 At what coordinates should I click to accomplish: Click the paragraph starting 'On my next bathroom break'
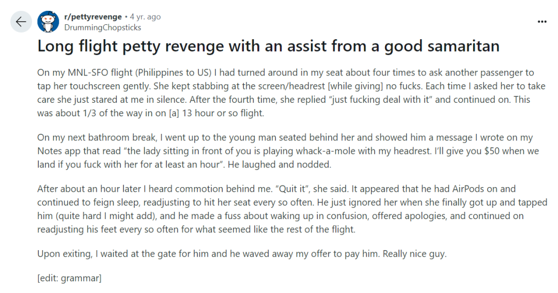click(x=288, y=151)
